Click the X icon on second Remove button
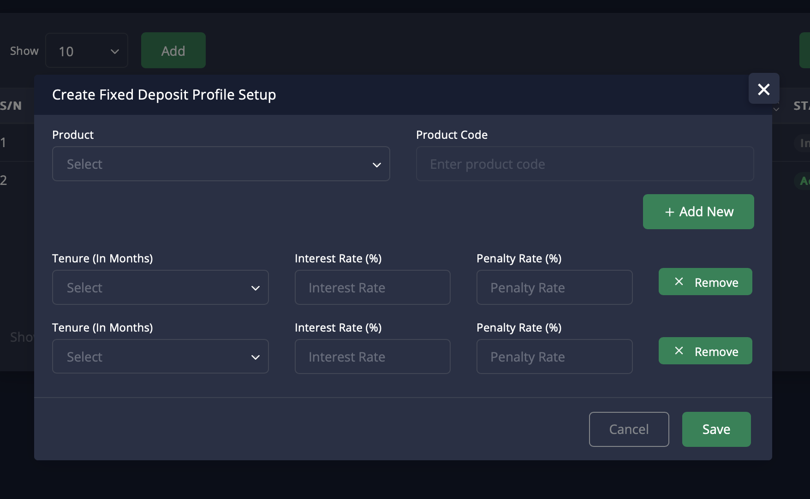 (x=679, y=351)
